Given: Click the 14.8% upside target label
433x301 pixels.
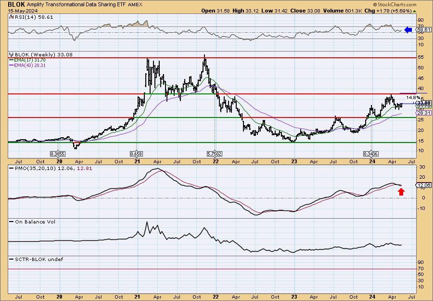Looking at the screenshot, I should (x=413, y=98).
